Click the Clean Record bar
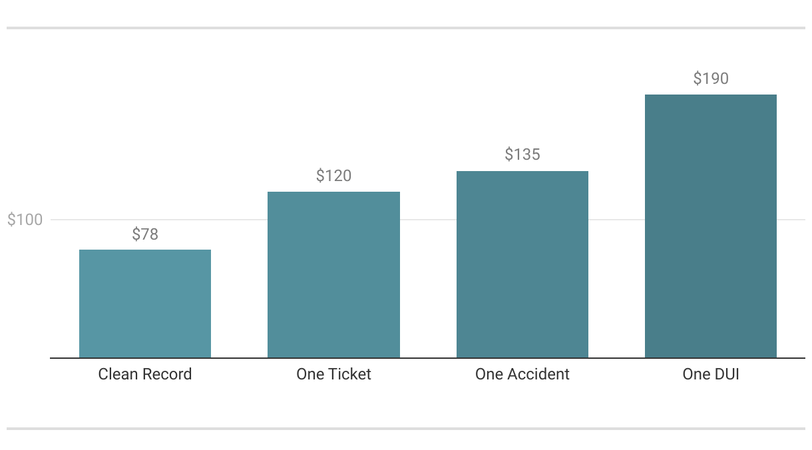The image size is (812, 450). click(145, 304)
